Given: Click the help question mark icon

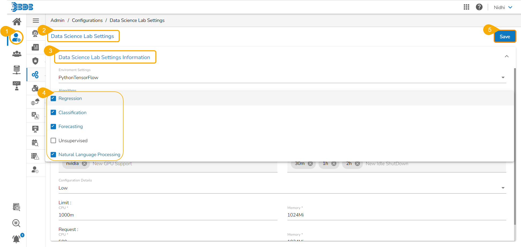Looking at the screenshot, I should pyautogui.click(x=479, y=7).
